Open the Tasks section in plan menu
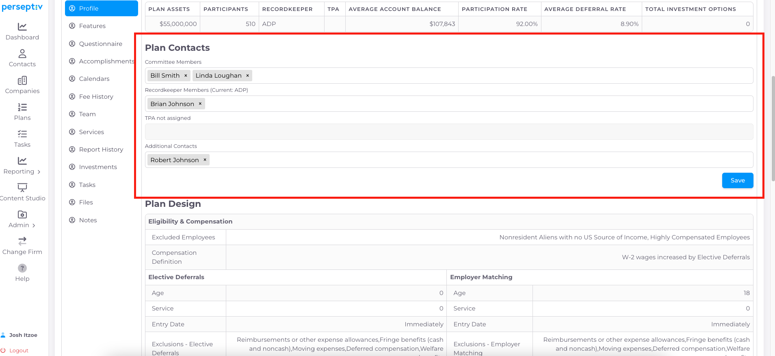The image size is (775, 356). pyautogui.click(x=87, y=185)
